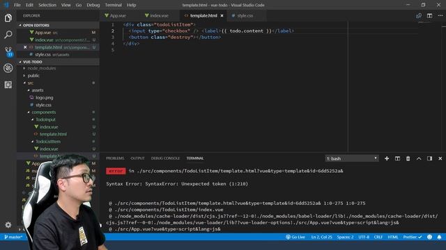Change Spaces: 2 indentation setting
The width and height of the screenshot is (446, 250).
click(345, 237)
